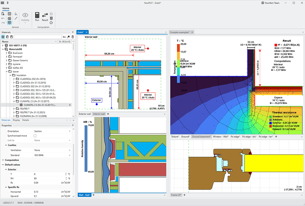The image size is (305, 206).
Task: Expand the EcoCocon folder
Action: point(7,53)
